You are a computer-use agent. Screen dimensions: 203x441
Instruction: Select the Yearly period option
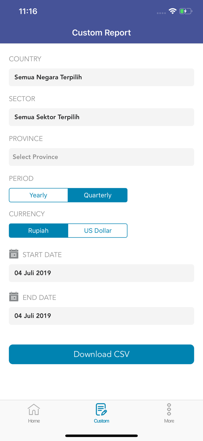pyautogui.click(x=38, y=195)
